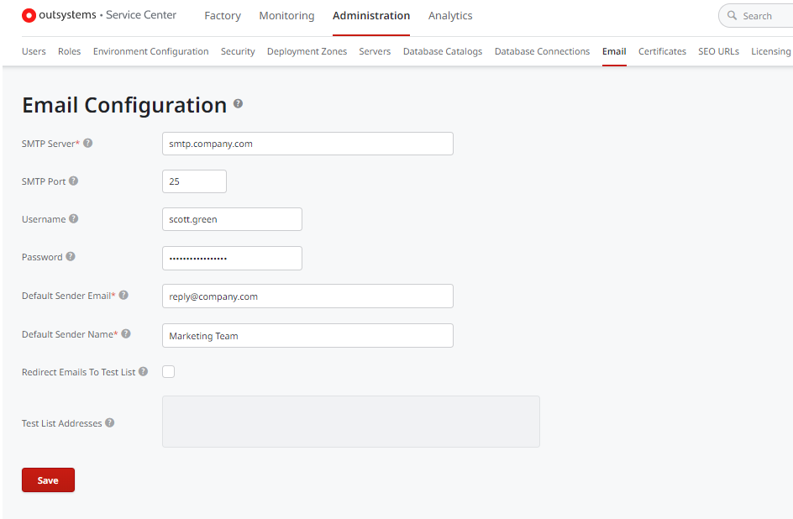Image resolution: width=793 pixels, height=519 pixels.
Task: Switch to the Monitoring section
Action: (286, 16)
